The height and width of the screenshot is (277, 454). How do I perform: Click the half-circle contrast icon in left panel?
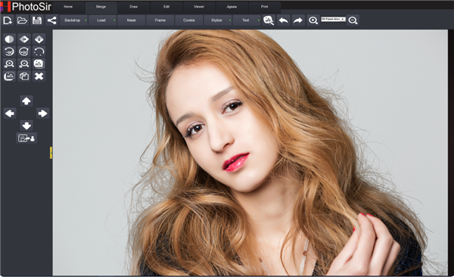coord(9,39)
